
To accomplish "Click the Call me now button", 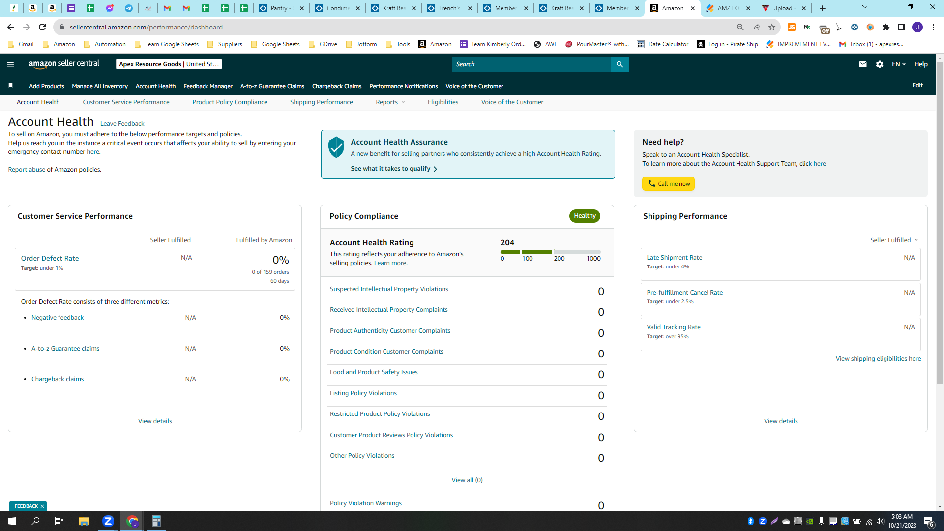I will click(668, 184).
